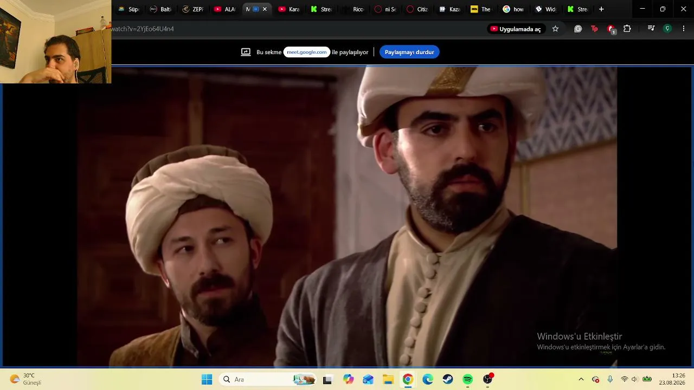
Task: Open Microsoft Edge from the taskbar
Action: click(x=428, y=380)
